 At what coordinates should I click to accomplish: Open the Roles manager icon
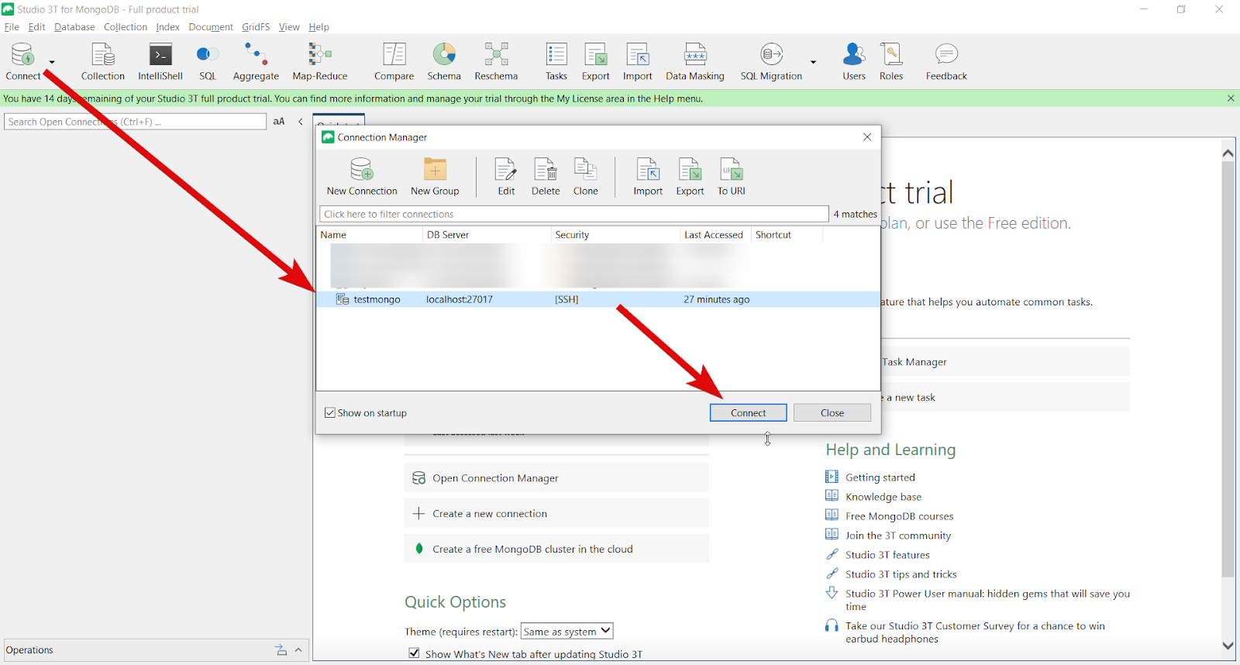(x=891, y=61)
